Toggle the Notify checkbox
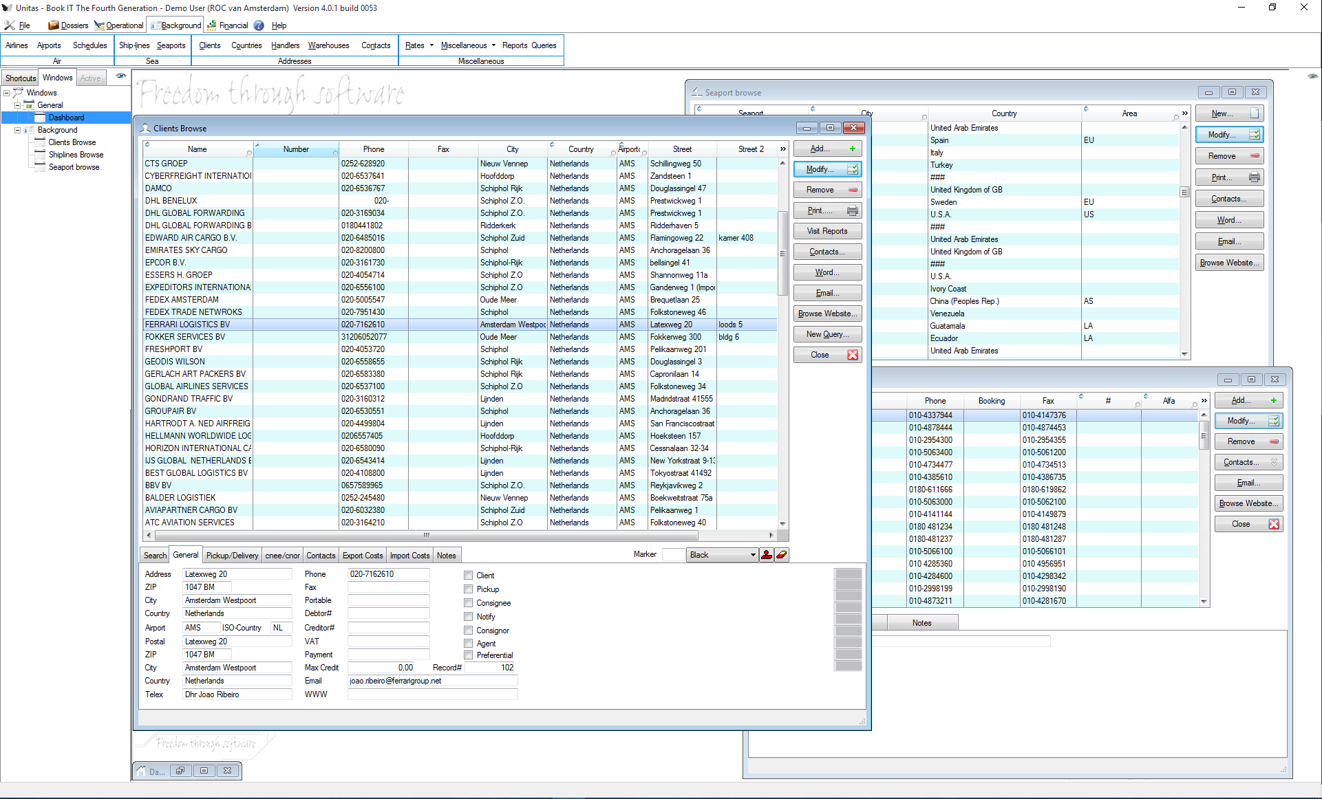The image size is (1322, 799). pos(468,617)
